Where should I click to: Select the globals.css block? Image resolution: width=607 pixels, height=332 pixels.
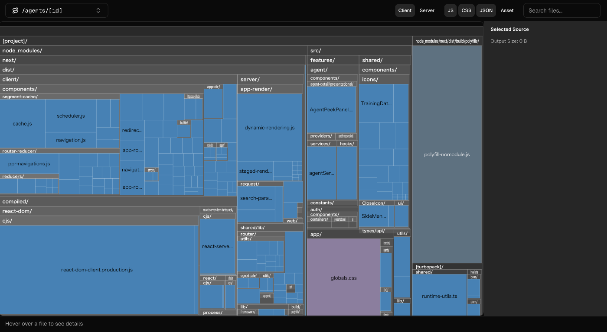coord(344,278)
